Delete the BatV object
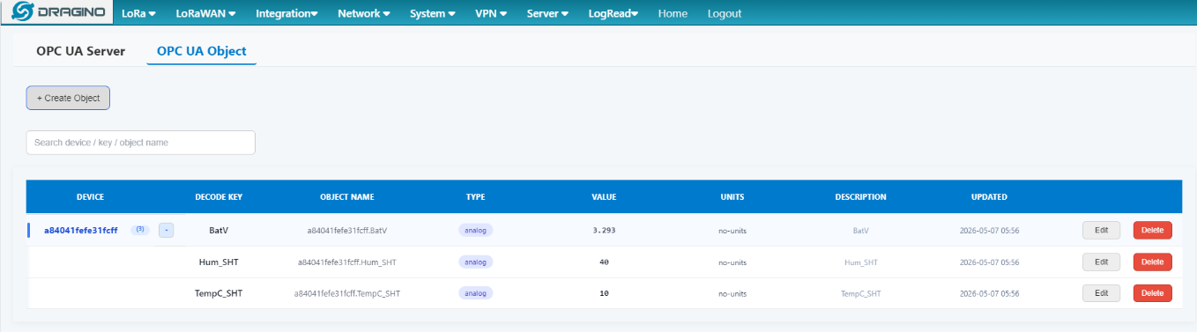1197x332 pixels. tap(1153, 230)
